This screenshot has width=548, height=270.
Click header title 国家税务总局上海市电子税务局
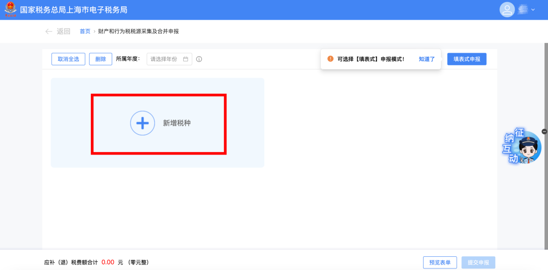[x=74, y=10]
